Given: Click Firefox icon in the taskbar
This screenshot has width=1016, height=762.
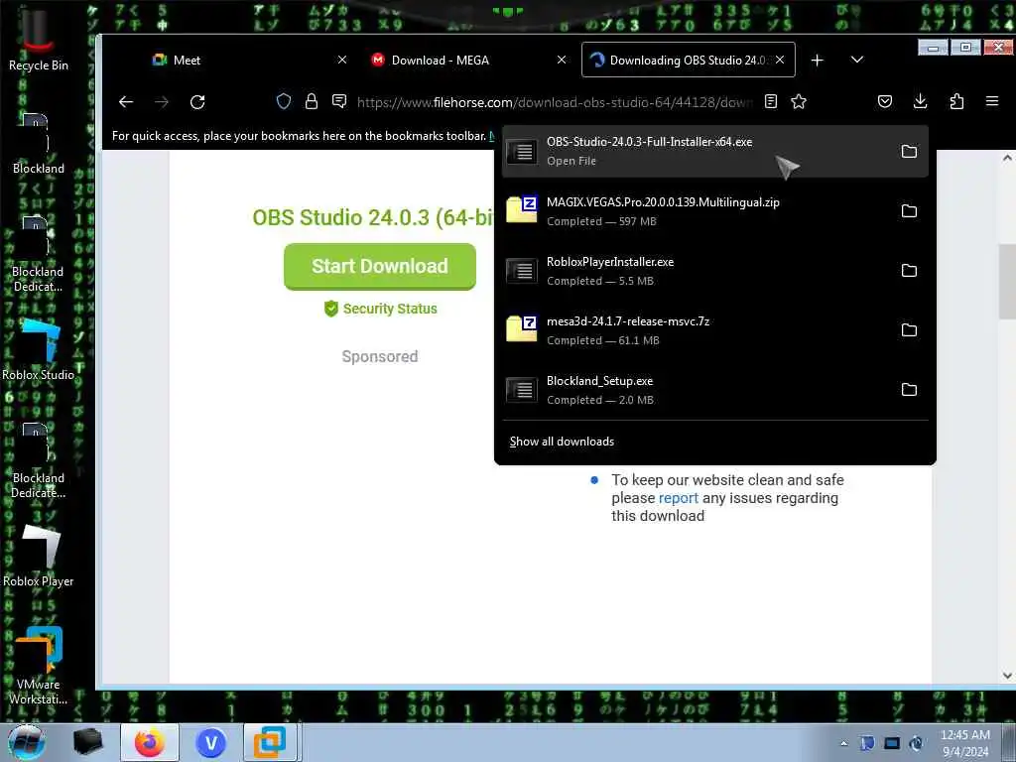Looking at the screenshot, I should coord(150,742).
